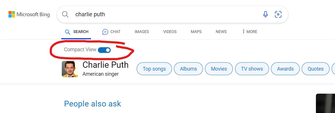Open visual search camera icon
Screen dimensions: 335x113
click(278, 14)
